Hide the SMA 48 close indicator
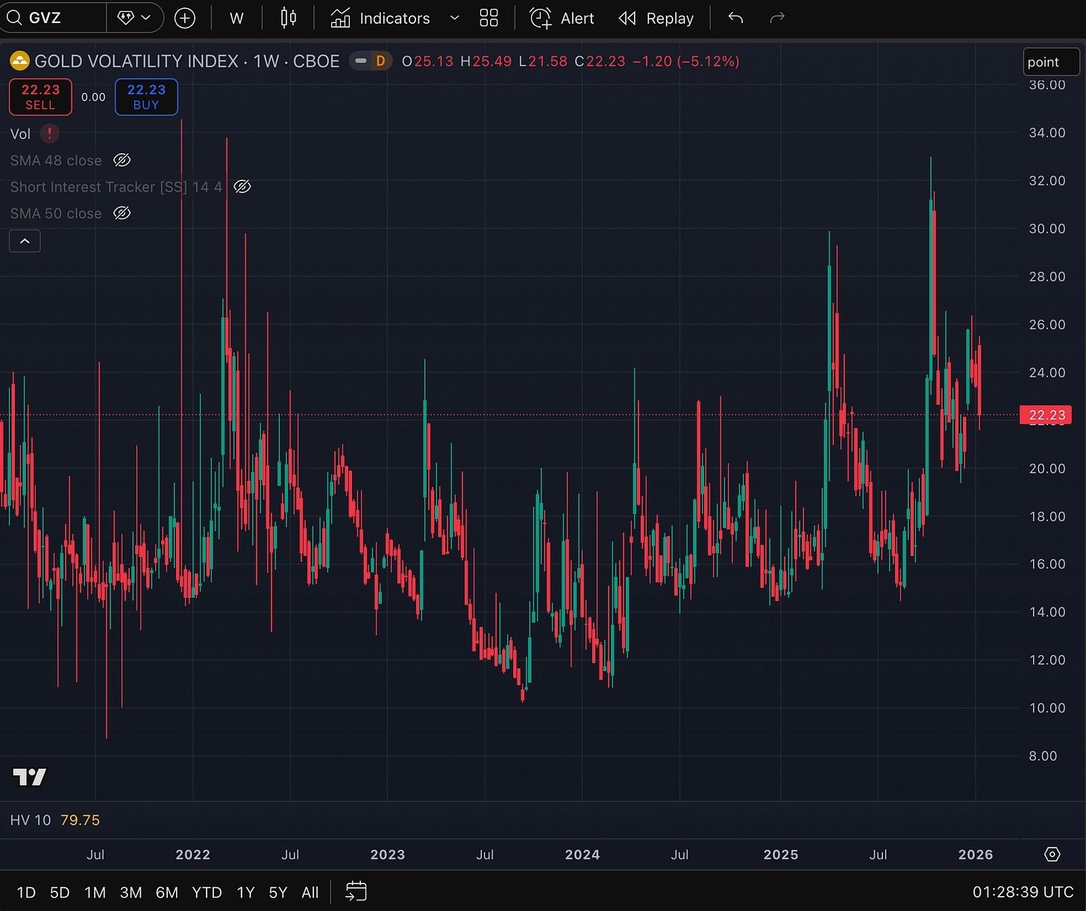Viewport: 1086px width, 911px height. coord(122,160)
